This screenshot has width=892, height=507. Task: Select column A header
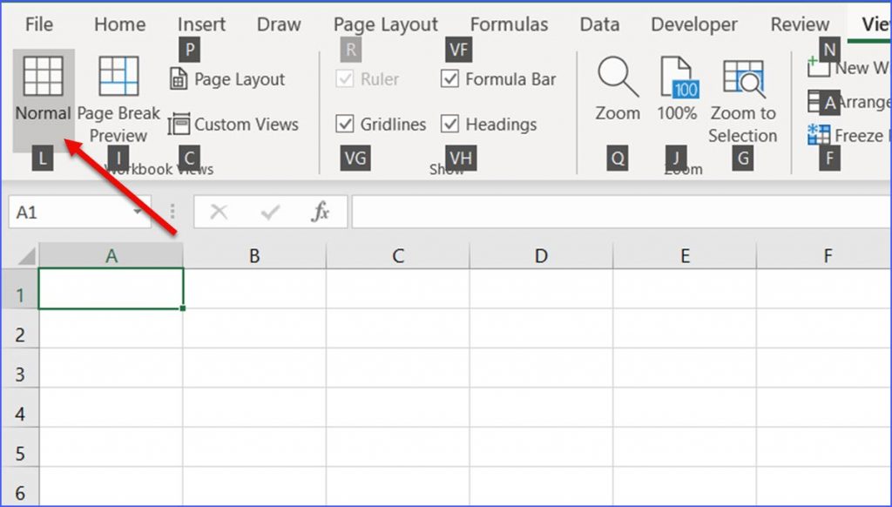pos(111,256)
